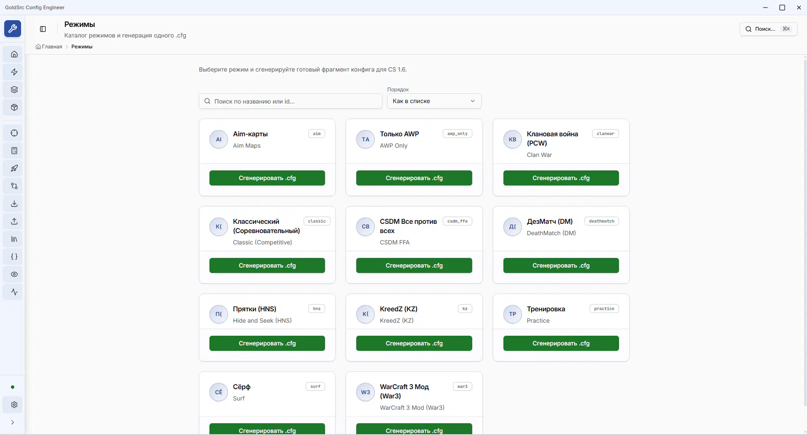Open the activity pulse sidebar icon

coord(14,292)
